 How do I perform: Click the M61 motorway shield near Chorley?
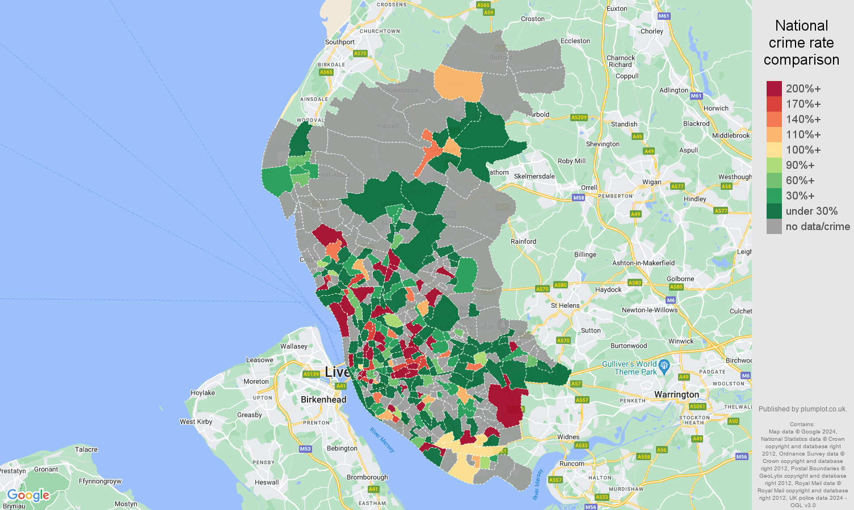coord(664,16)
